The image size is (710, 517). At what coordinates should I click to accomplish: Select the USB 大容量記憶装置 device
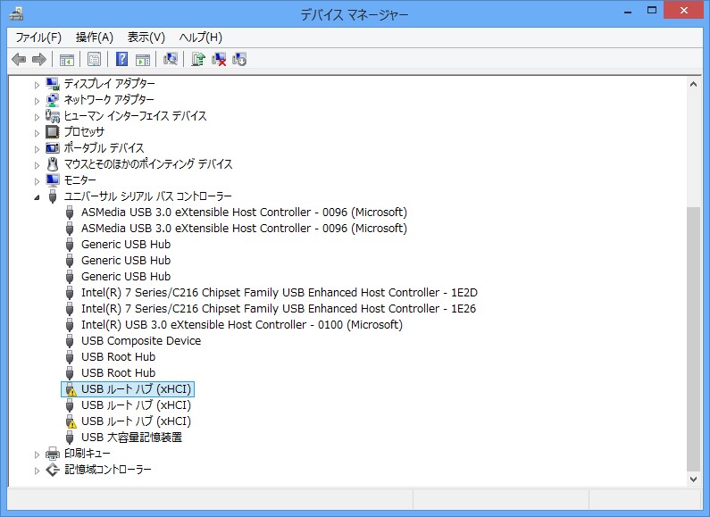coord(131,438)
